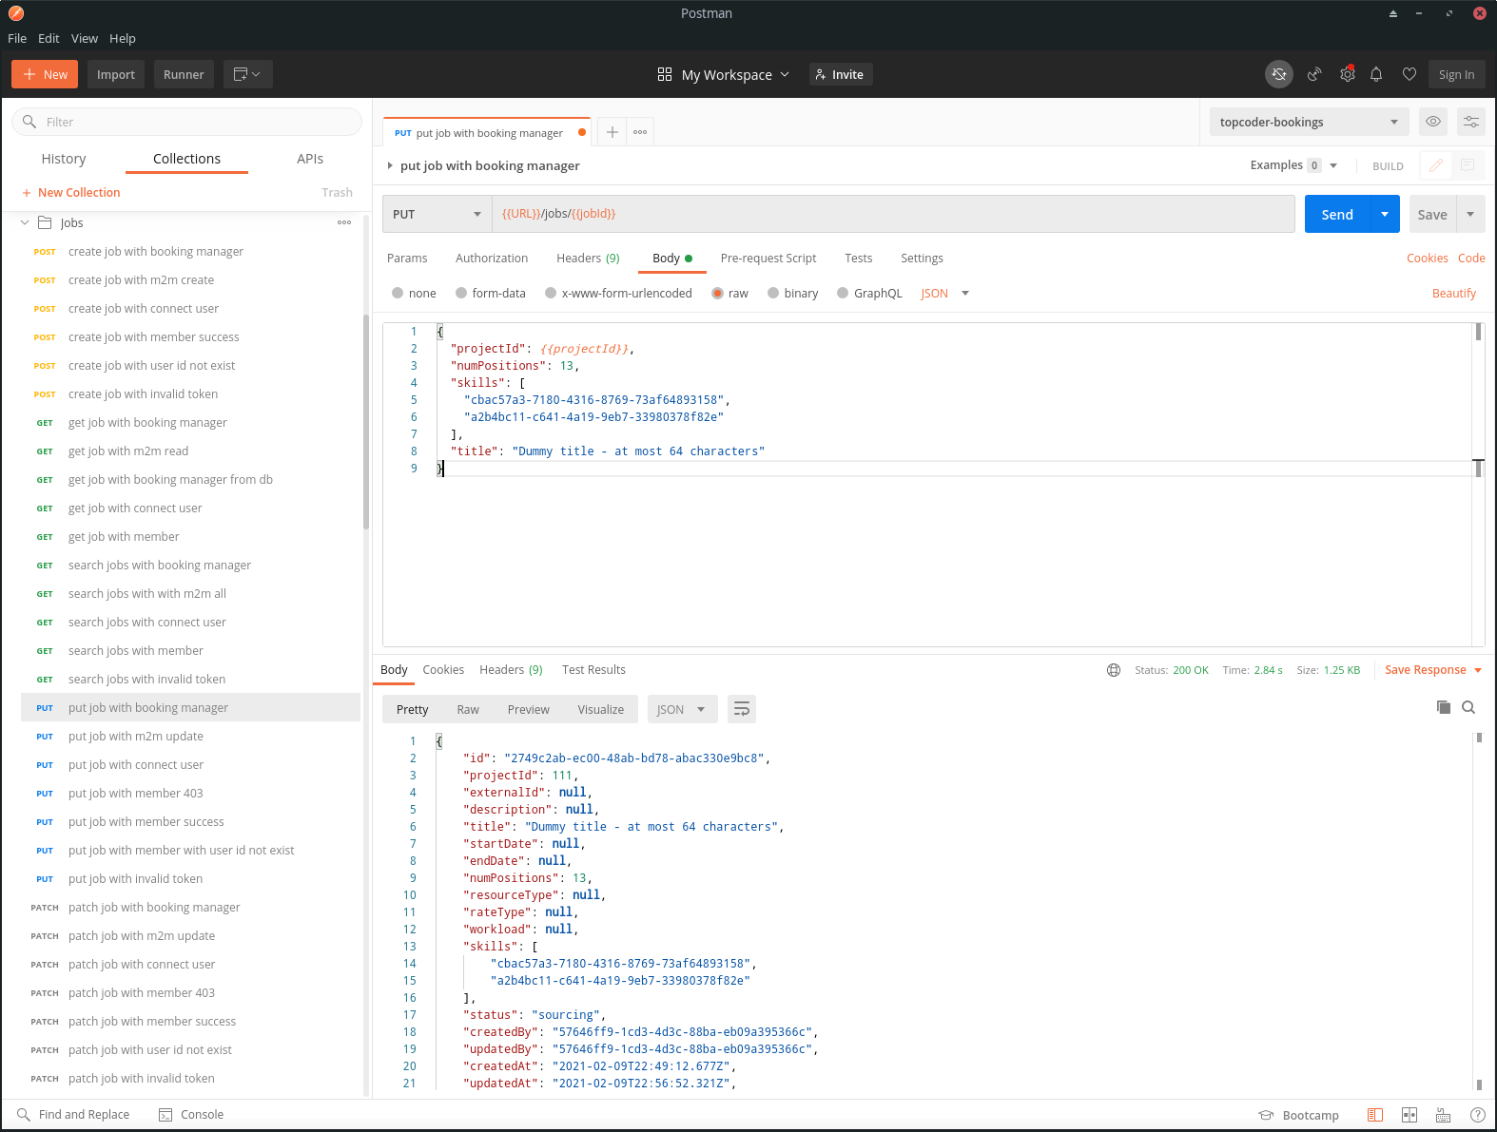The image size is (1497, 1132).
Task: Open Bootcamp in the status bar
Action: pyautogui.click(x=1298, y=1115)
